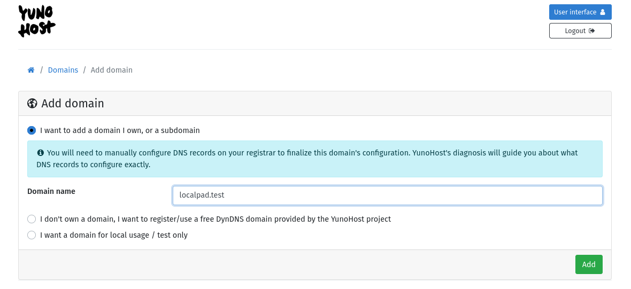631x289 pixels.
Task: Click the Add domain breadcrumb text
Action: coord(111,70)
